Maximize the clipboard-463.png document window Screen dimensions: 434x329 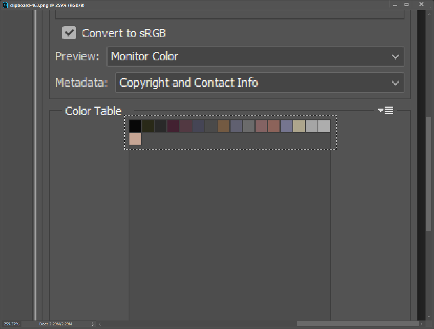coord(406,4)
